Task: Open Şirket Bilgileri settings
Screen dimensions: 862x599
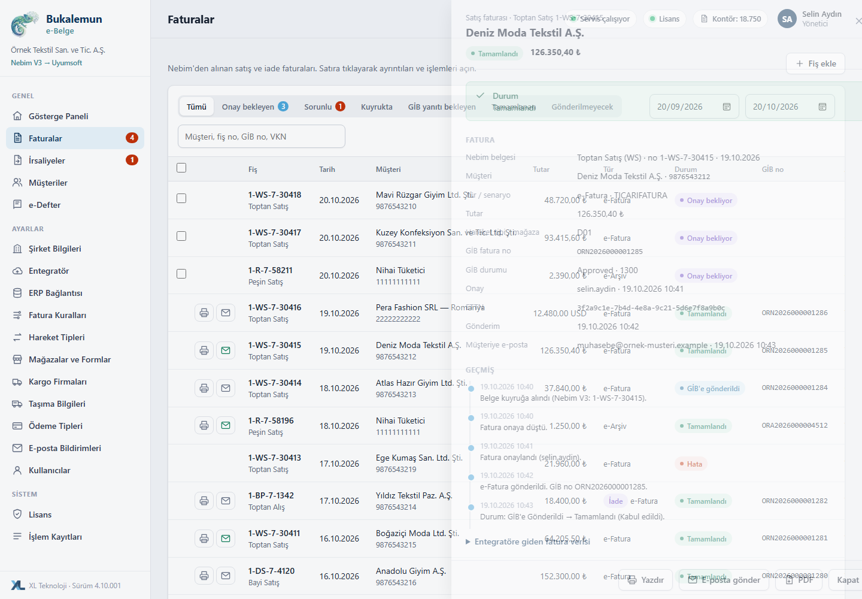Action: pyautogui.click(x=75, y=249)
